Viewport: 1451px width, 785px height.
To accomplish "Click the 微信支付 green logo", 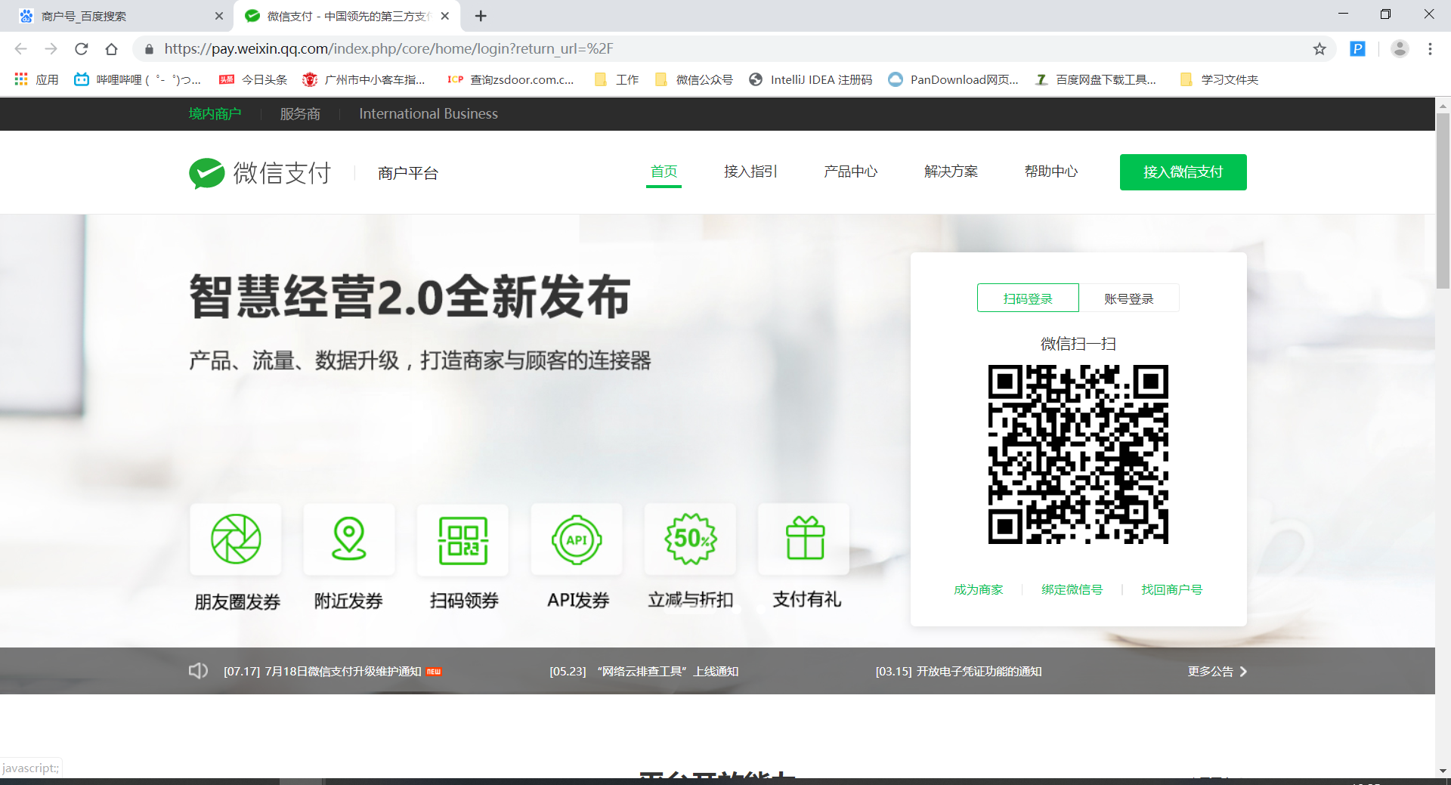I will [x=207, y=173].
